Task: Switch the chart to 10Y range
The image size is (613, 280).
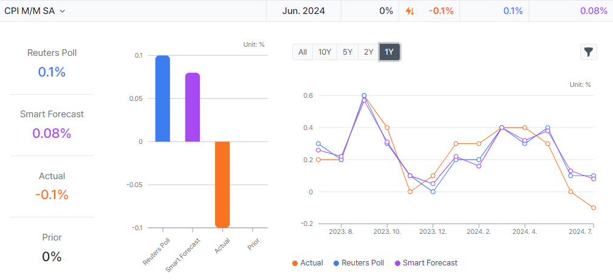Action: (x=324, y=52)
